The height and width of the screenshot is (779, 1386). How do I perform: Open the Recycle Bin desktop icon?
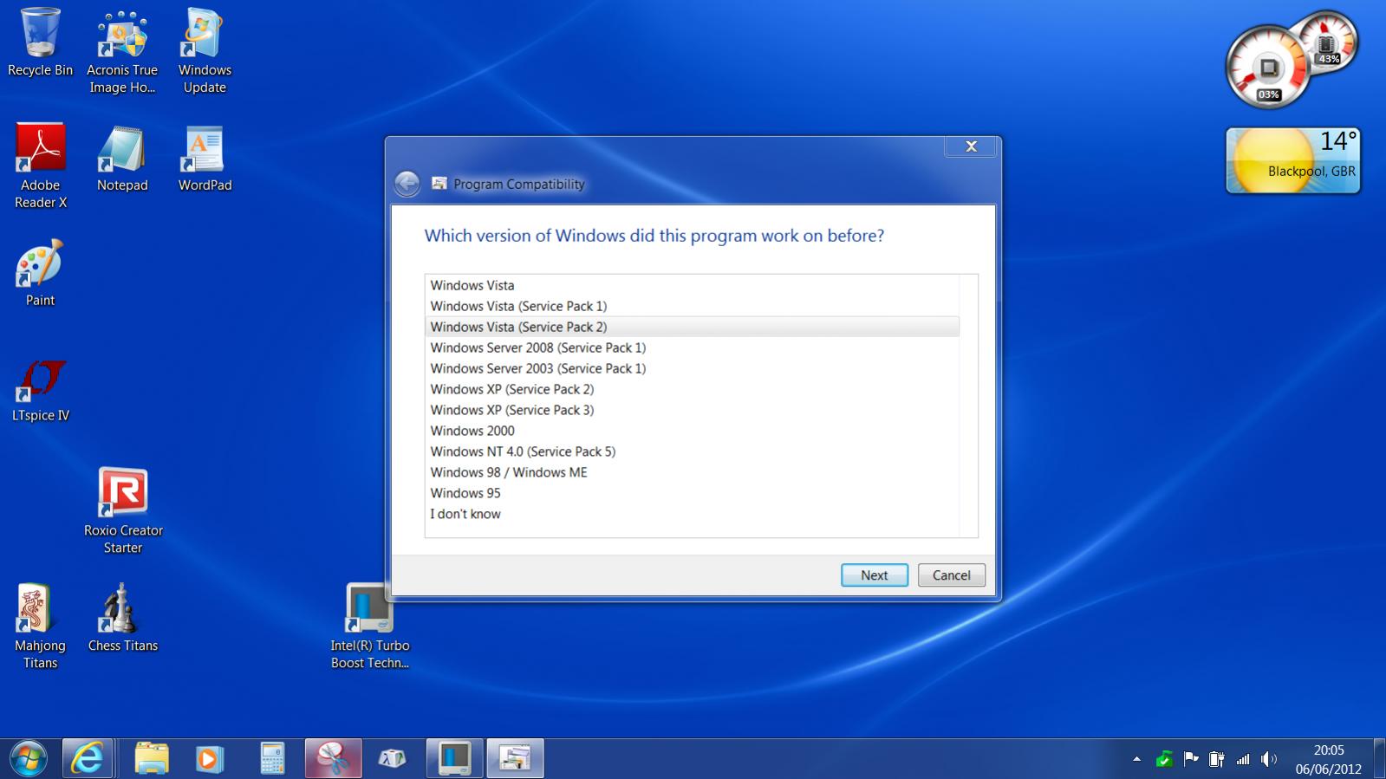tap(40, 43)
